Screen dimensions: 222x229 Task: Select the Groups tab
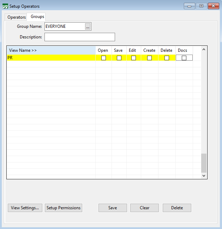pos(37,17)
